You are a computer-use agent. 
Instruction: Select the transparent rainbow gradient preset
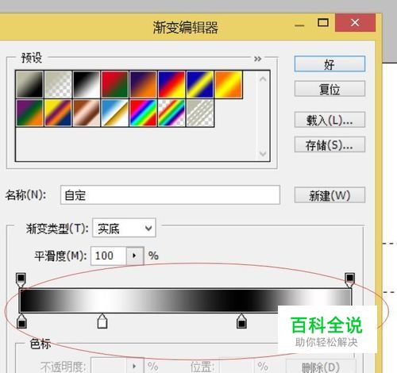pyautogui.click(x=172, y=113)
